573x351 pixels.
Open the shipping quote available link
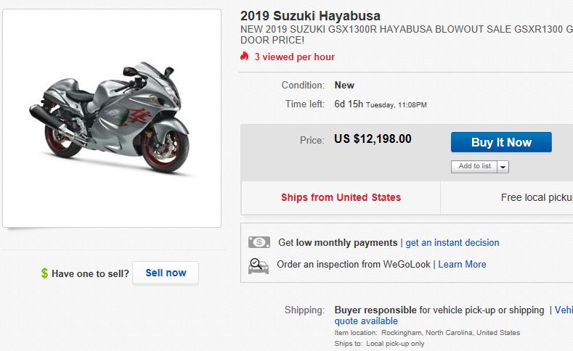[x=366, y=321]
